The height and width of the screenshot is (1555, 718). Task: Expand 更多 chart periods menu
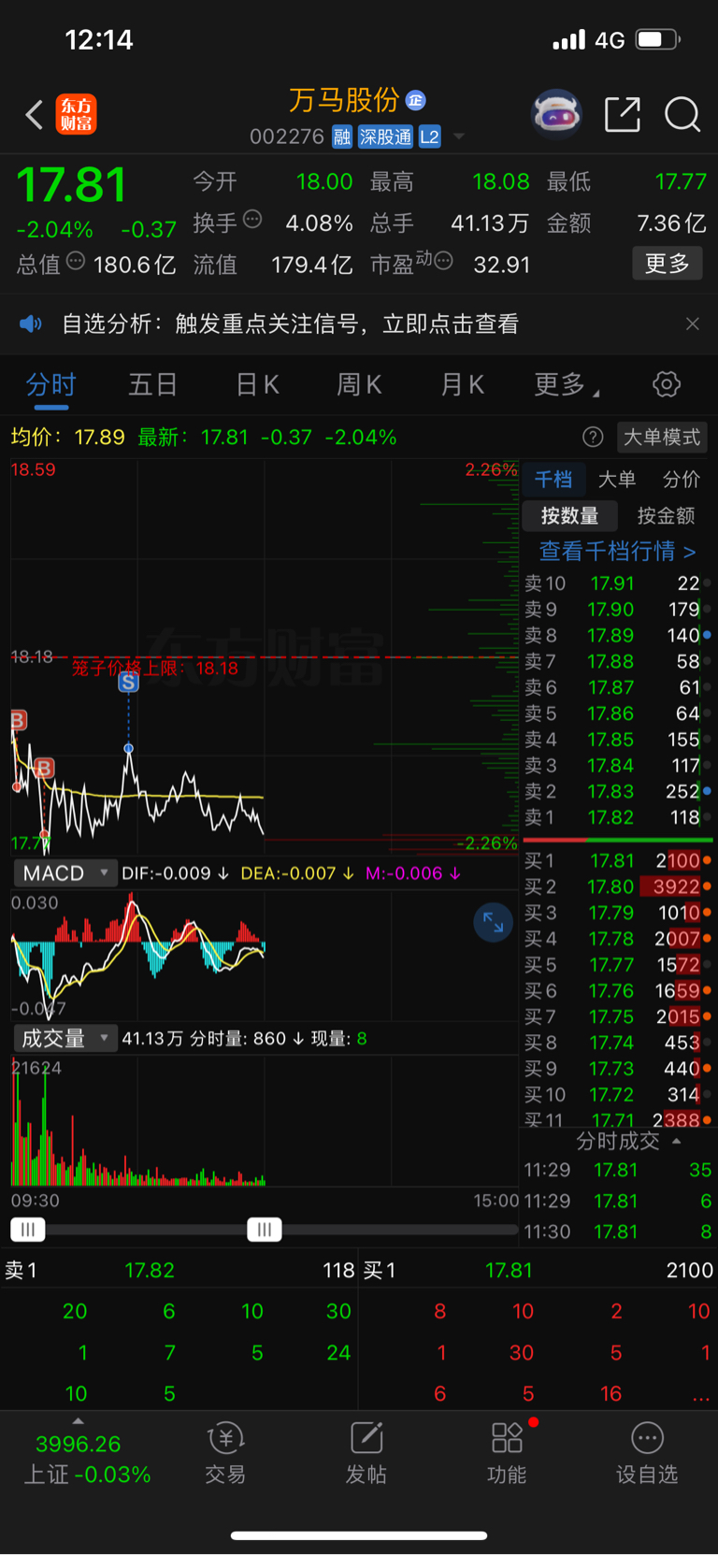pos(567,385)
